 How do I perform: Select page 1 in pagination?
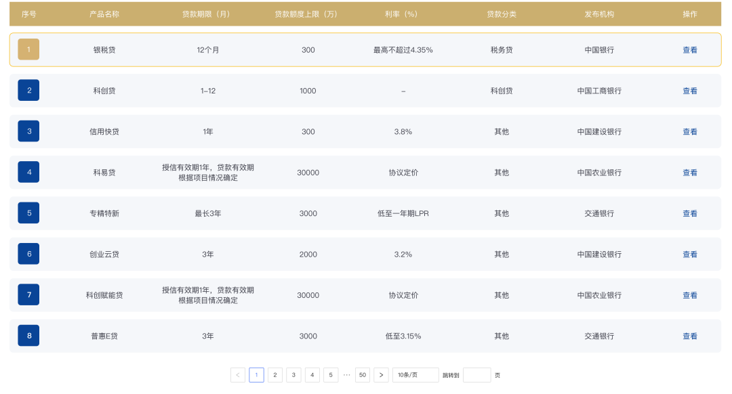[256, 375]
